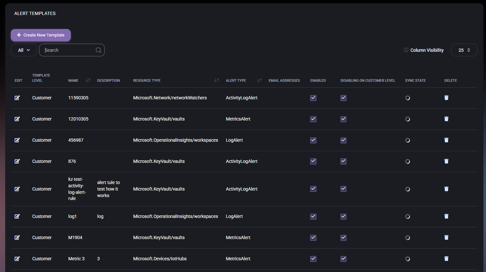Image resolution: width=486 pixels, height=272 pixels.
Task: Edit the 11590305 template row
Action: [x=17, y=98]
